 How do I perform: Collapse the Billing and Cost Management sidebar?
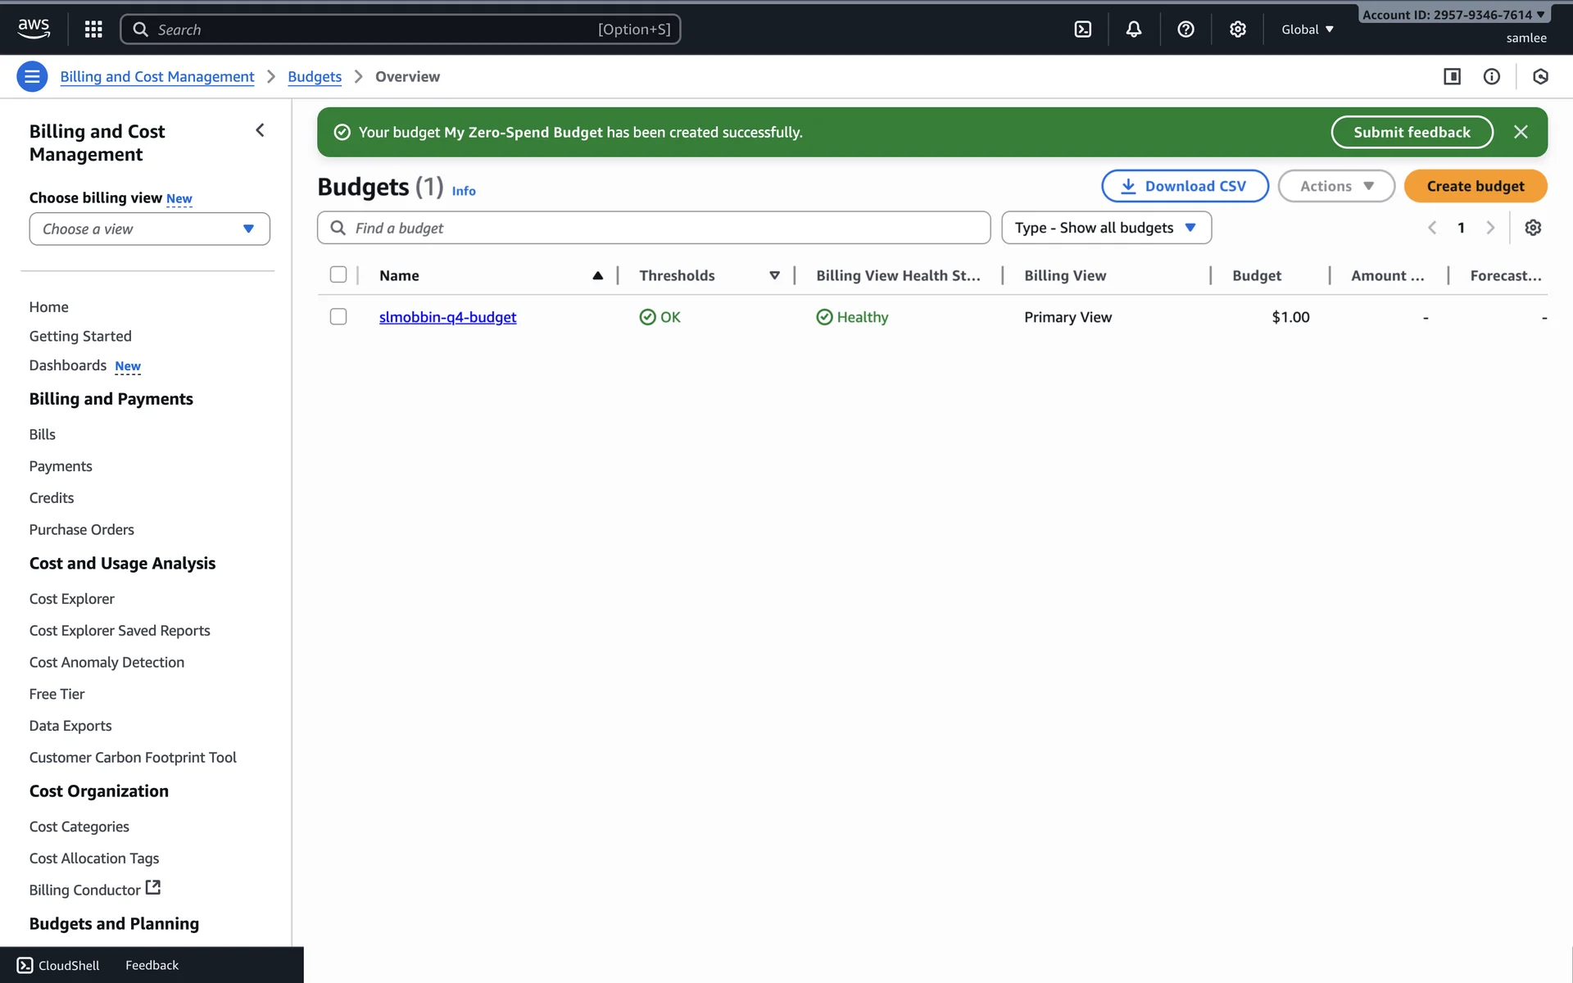(x=260, y=130)
